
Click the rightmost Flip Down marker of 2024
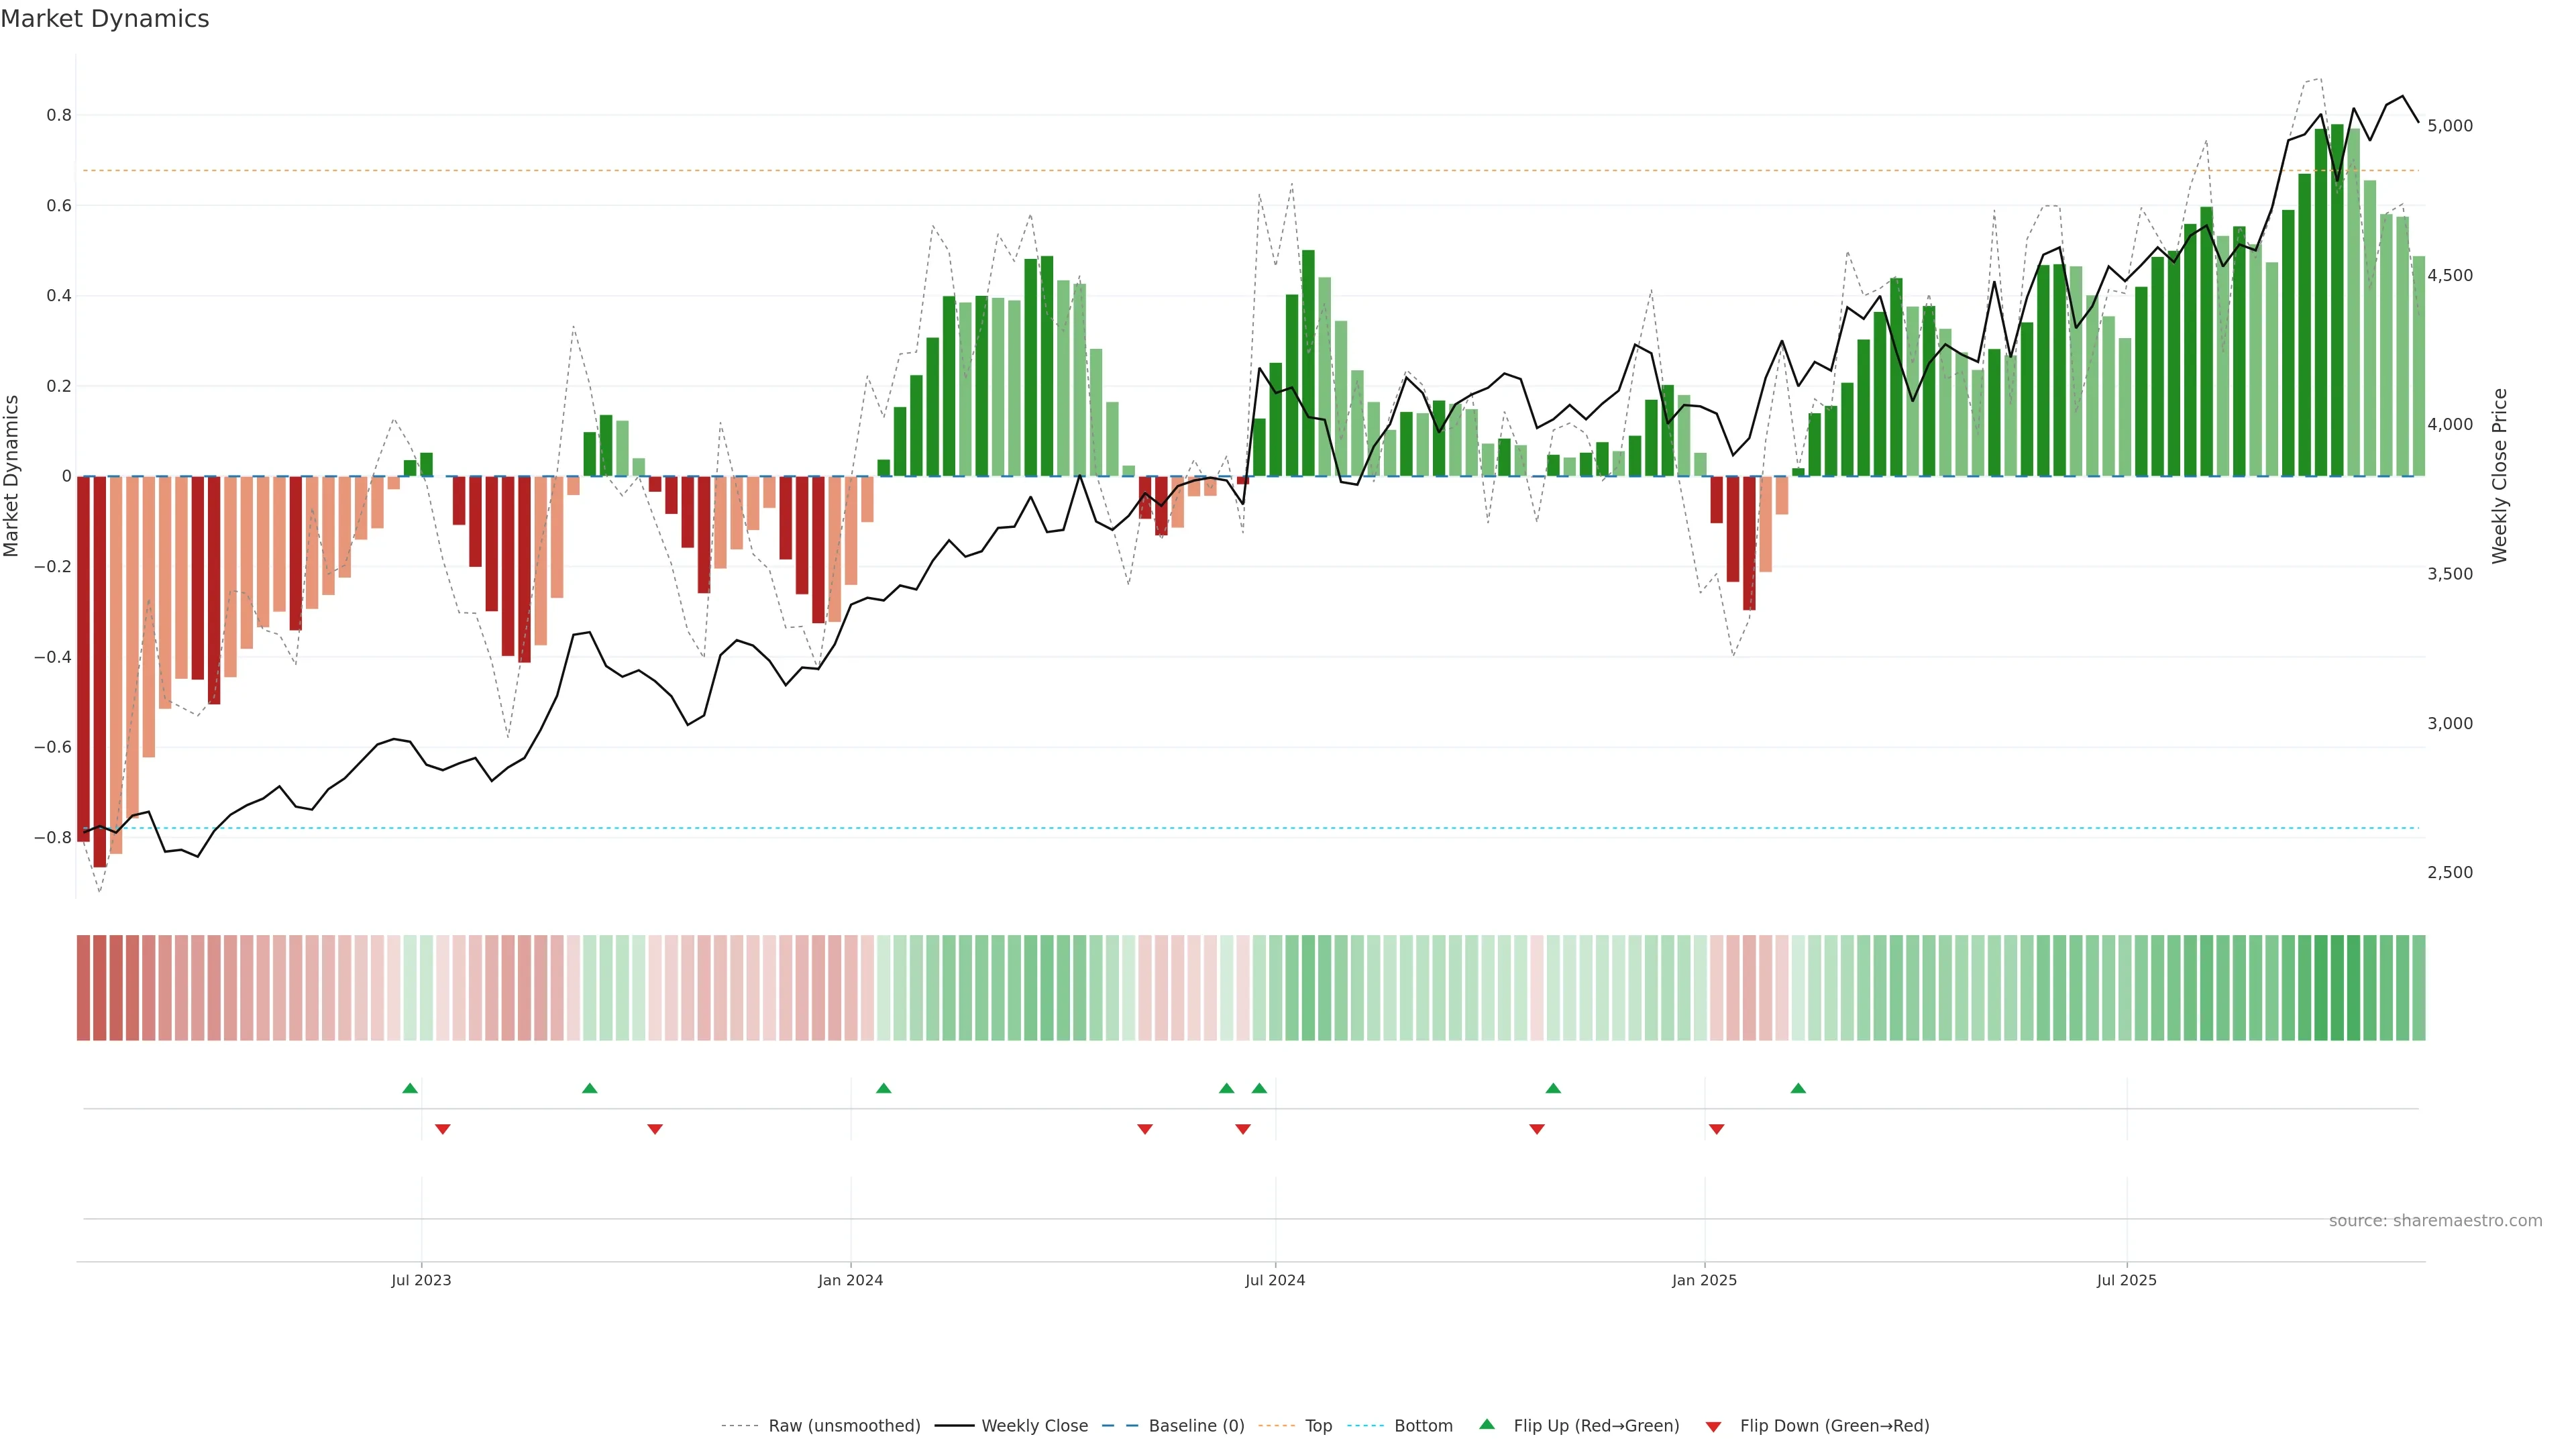1537,1129
